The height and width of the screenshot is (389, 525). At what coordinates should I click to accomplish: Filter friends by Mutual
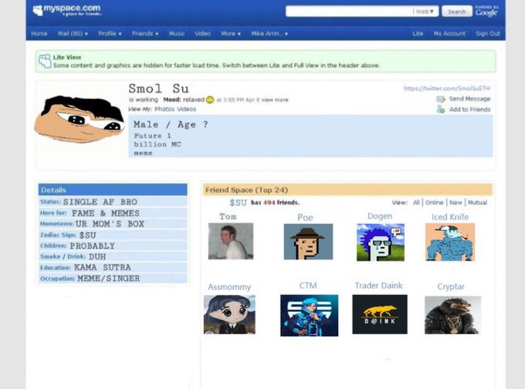[x=478, y=202]
